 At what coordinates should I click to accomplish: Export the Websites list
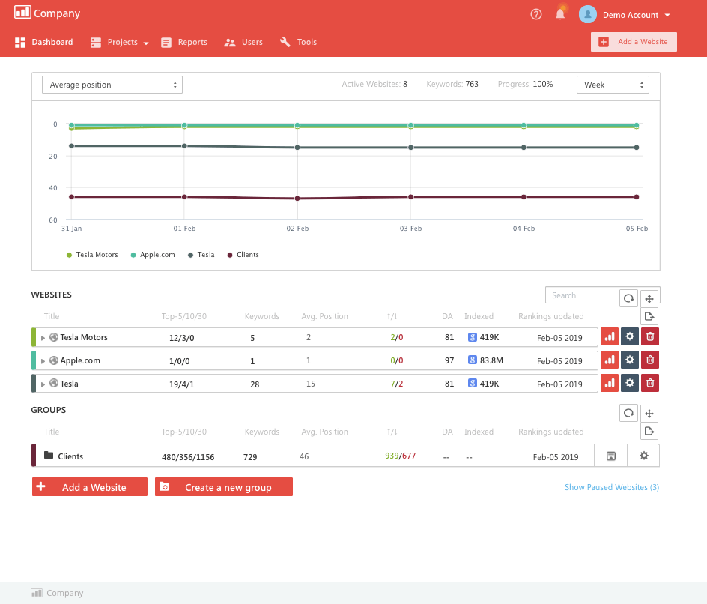[x=649, y=316]
